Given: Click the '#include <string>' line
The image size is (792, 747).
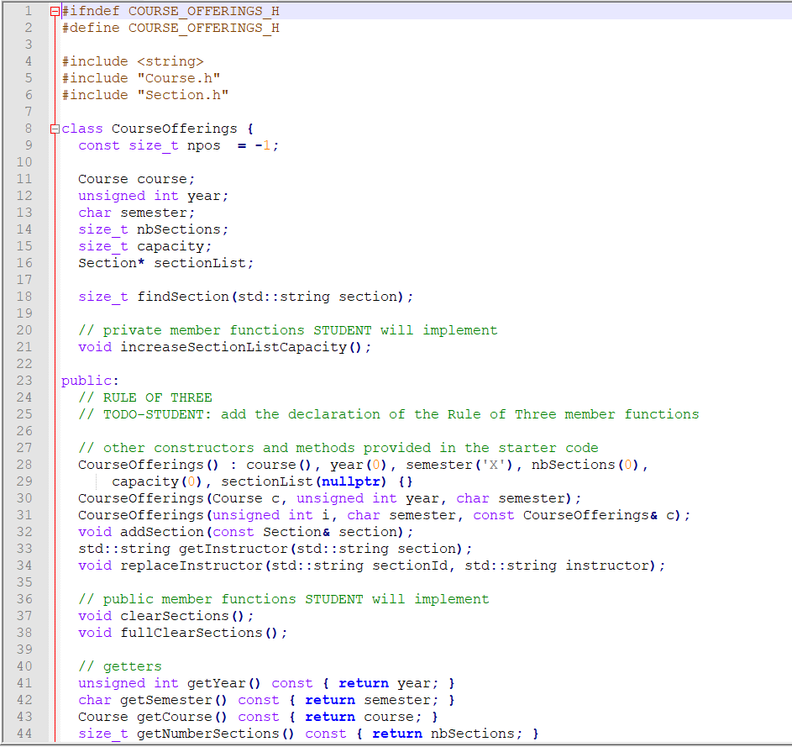Looking at the screenshot, I should (x=133, y=61).
